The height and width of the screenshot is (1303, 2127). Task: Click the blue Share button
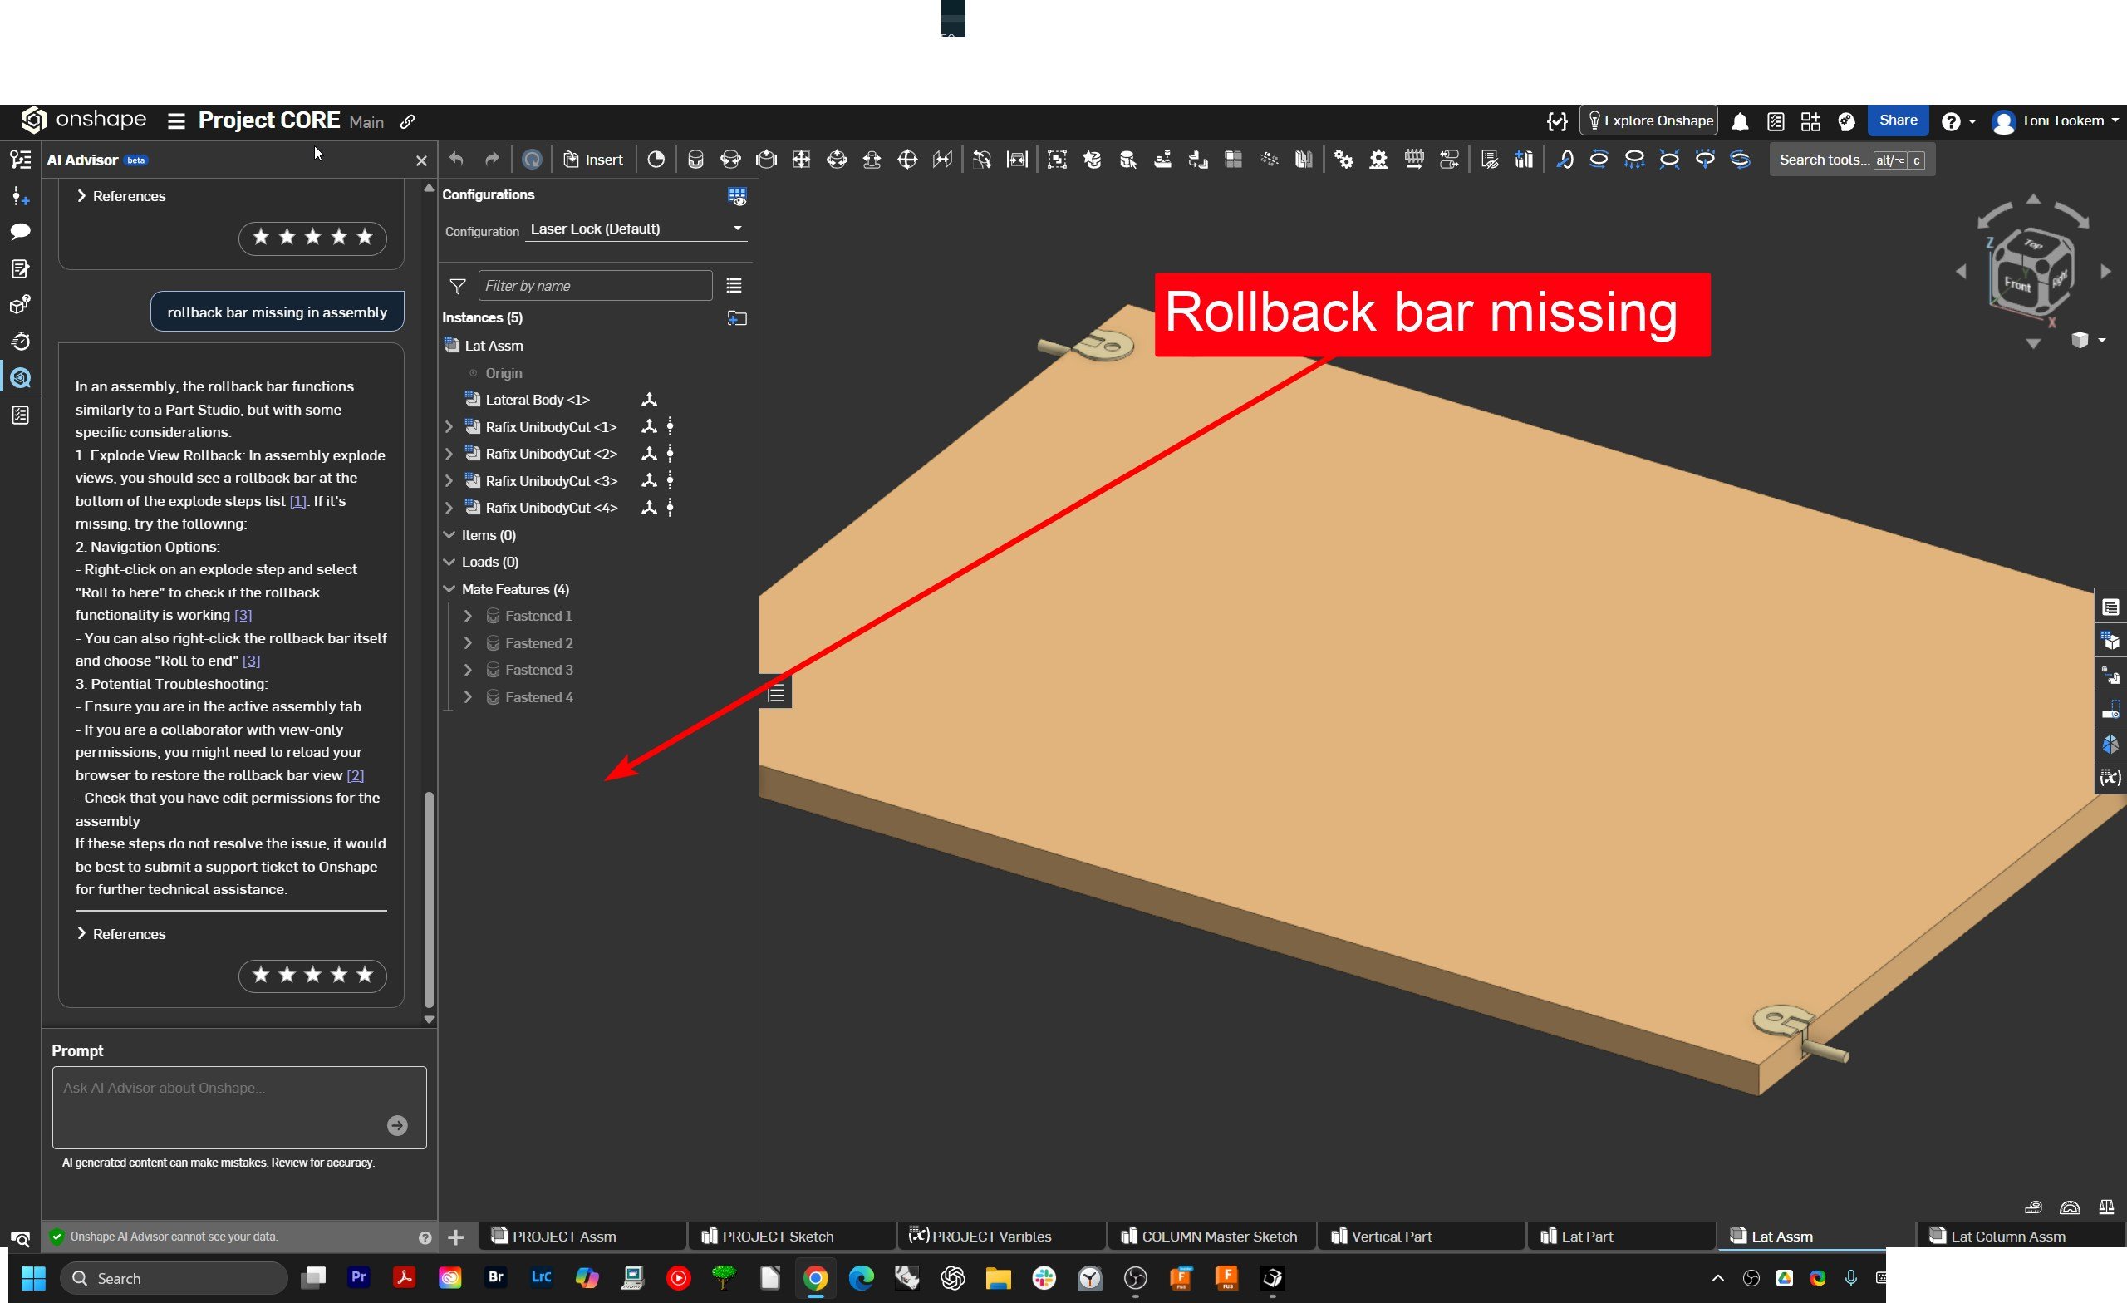pyautogui.click(x=1897, y=120)
